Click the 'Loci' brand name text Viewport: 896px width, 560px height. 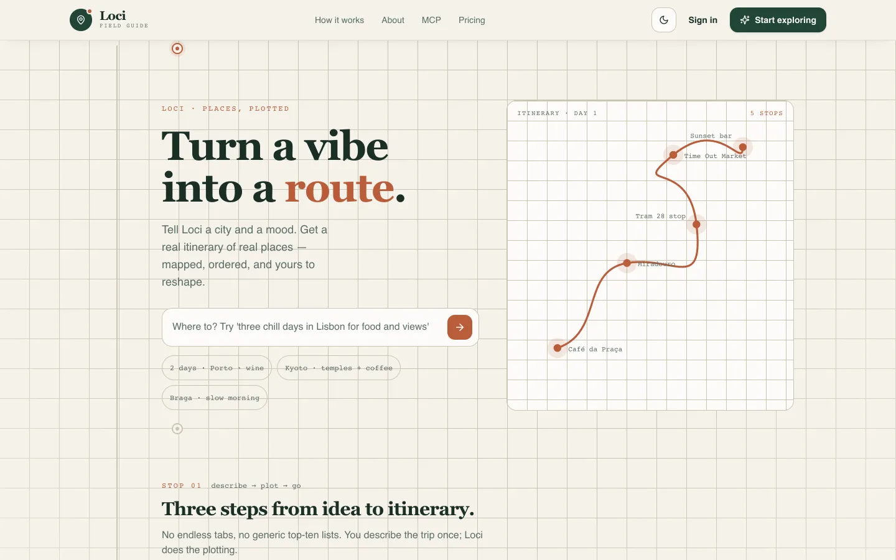tap(113, 16)
